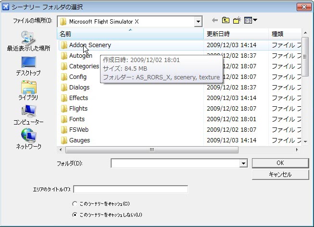Sort by 更新日時 column header
The width and height of the screenshot is (314, 227).
pos(236,34)
